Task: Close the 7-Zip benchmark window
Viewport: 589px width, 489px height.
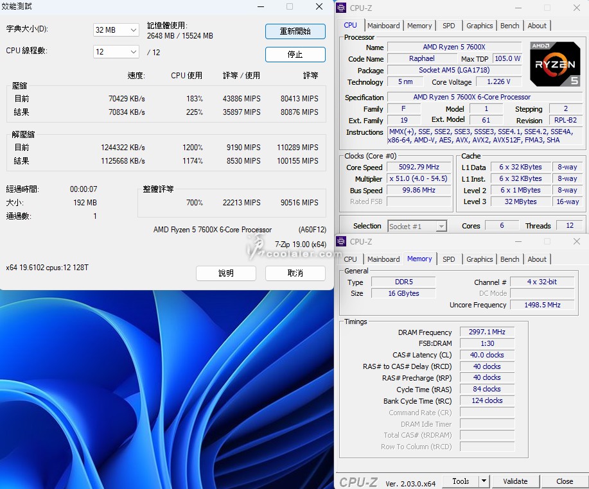Action: click(319, 7)
